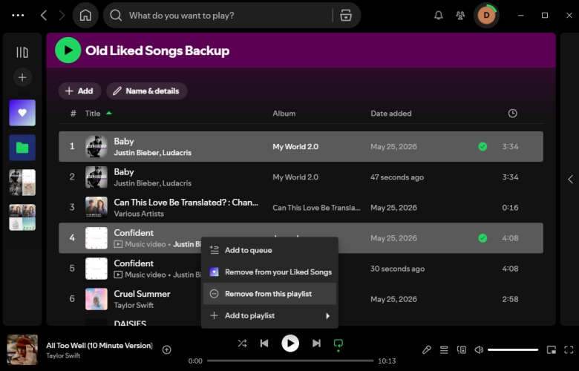The height and width of the screenshot is (371, 579).
Task: Open My World 2.0 album in row 2
Action: coord(295,177)
